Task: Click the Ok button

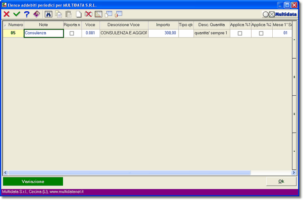Action: pyautogui.click(x=281, y=181)
